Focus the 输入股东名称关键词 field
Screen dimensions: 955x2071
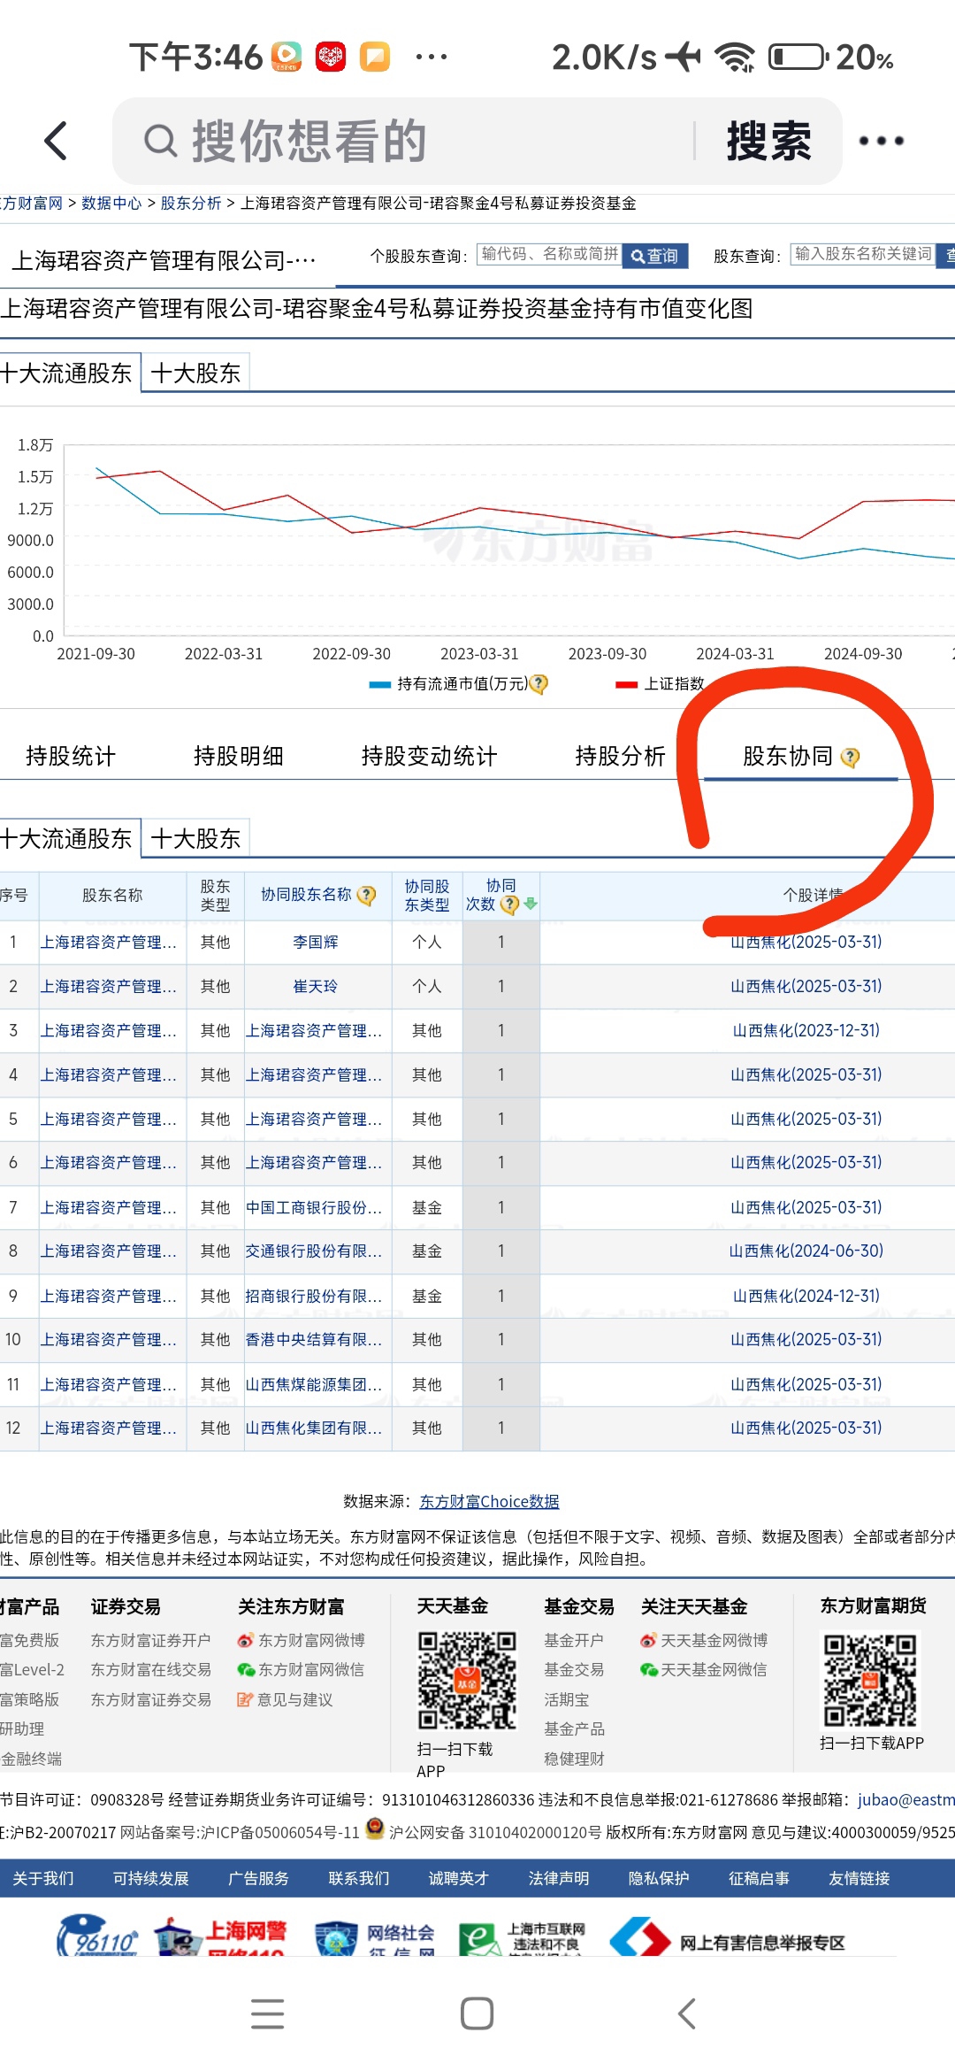coord(862,255)
